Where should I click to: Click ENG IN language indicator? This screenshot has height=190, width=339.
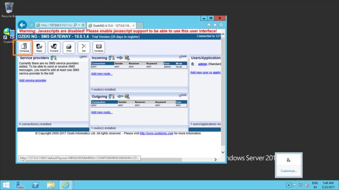point(315,185)
